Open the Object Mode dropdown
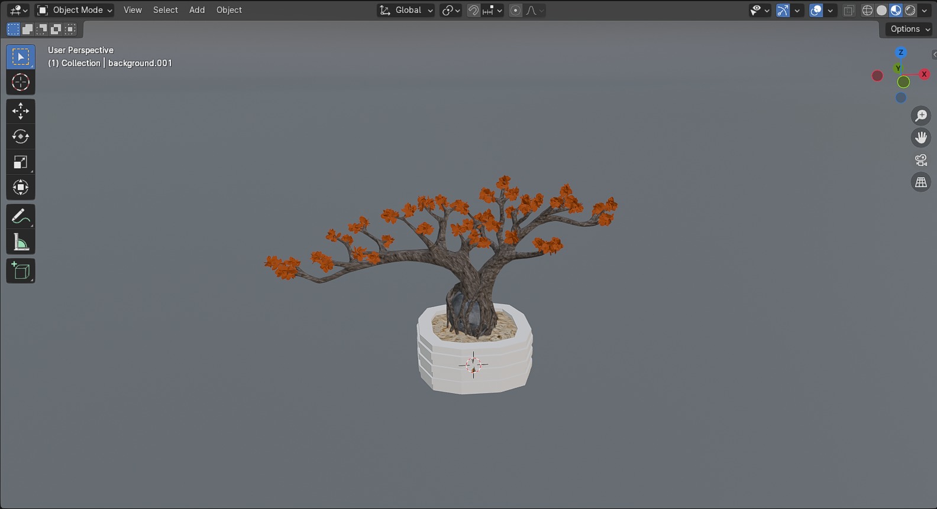The image size is (937, 509). pos(75,10)
